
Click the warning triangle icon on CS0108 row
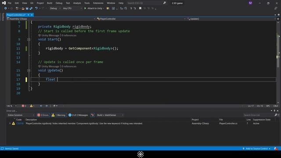[x=14, y=123]
